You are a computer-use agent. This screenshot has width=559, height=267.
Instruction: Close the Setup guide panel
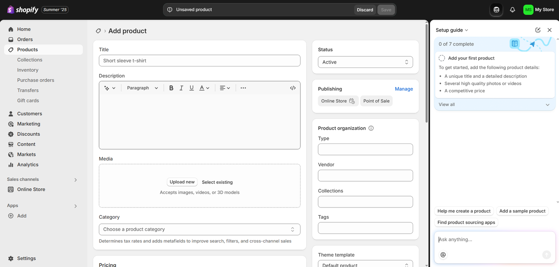tap(550, 30)
